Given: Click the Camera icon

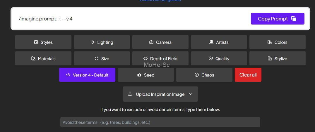Looking at the screenshot, I should [151, 42].
